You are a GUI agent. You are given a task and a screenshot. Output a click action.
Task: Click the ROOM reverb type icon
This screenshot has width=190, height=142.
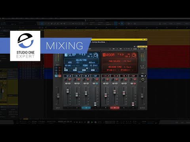[x=104, y=55]
